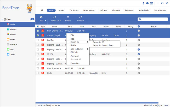
Task: Select Media in the sidebar
Action: [x=18, y=24]
